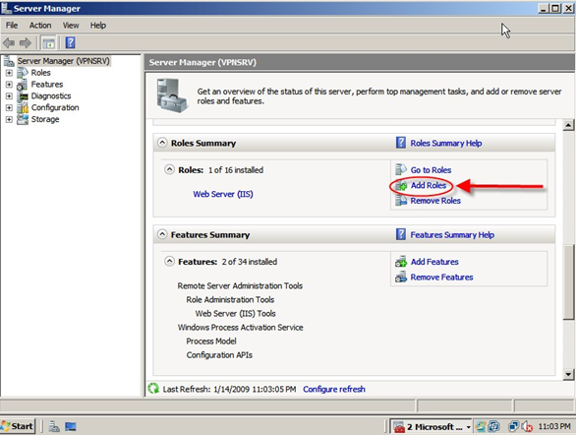The height and width of the screenshot is (436, 578).
Task: Click the Configuration icon in the tree
Action: click(x=23, y=108)
